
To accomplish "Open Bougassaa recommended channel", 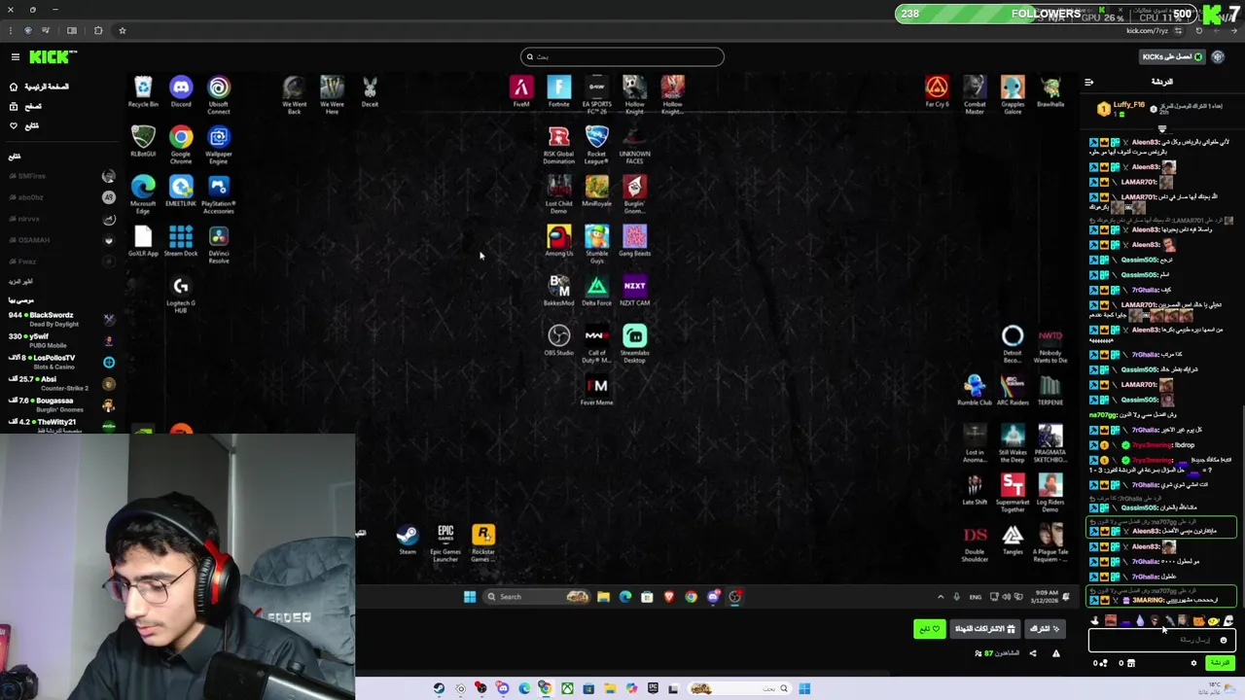I will click(x=61, y=404).
